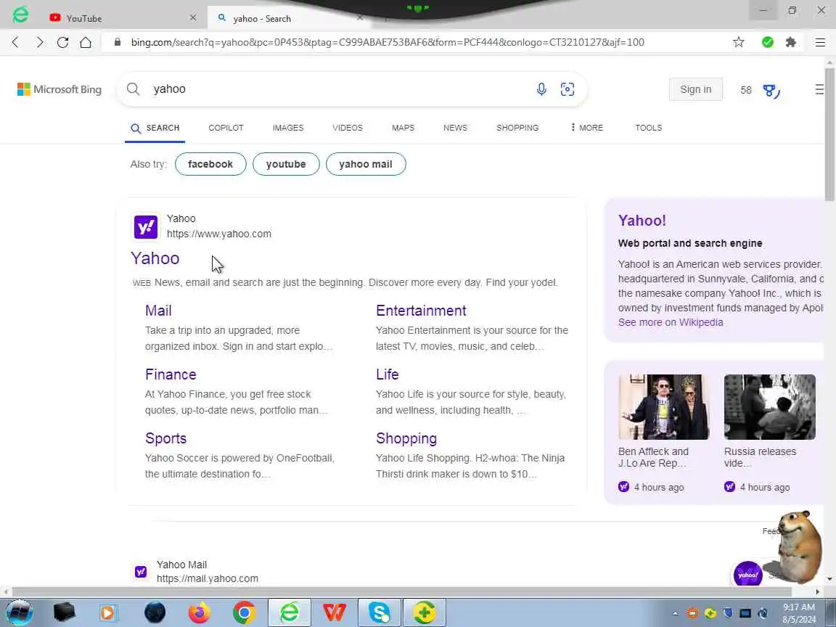
Task: Try the yahoo mail suggestion chip
Action: click(x=366, y=164)
